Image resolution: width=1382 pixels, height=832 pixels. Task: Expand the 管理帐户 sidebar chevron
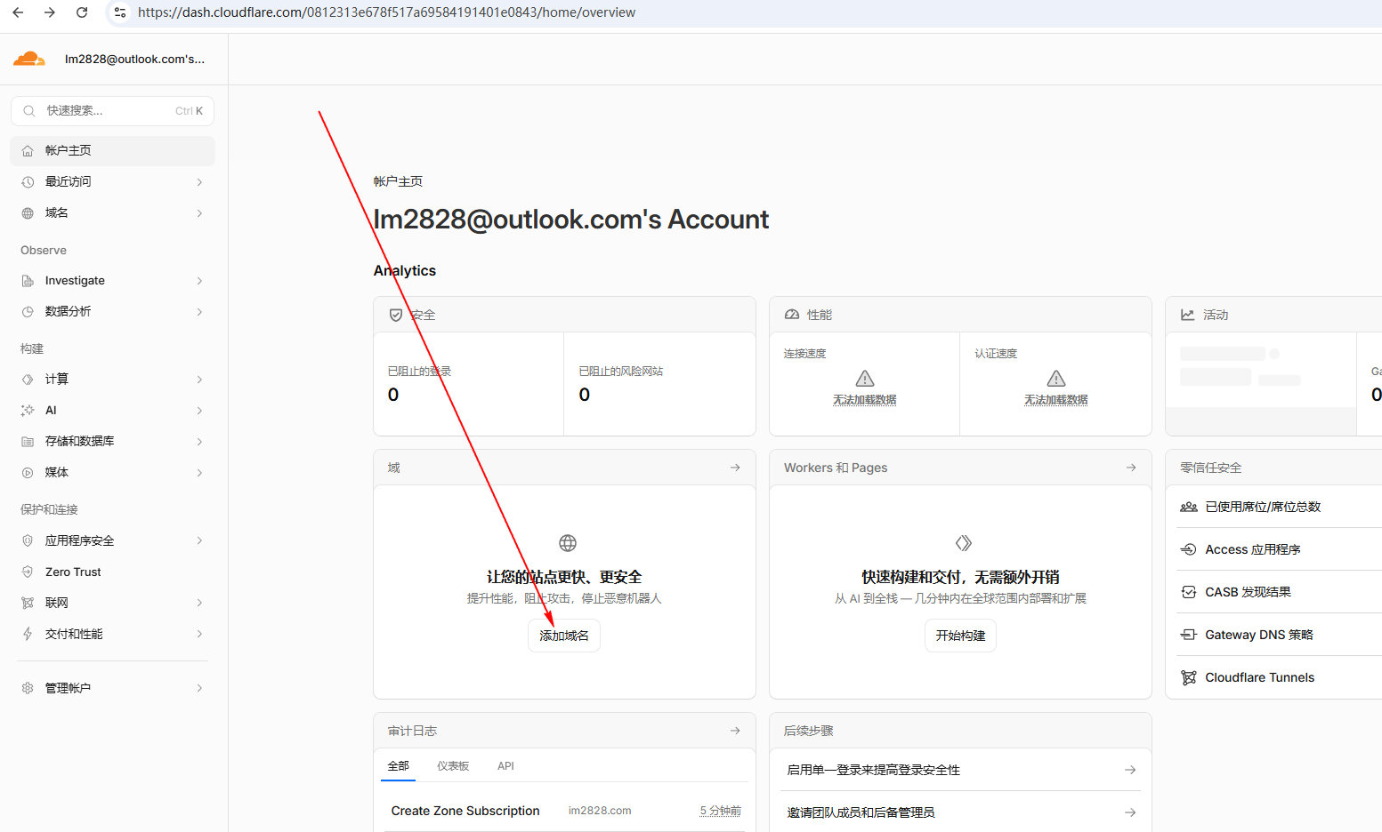199,688
